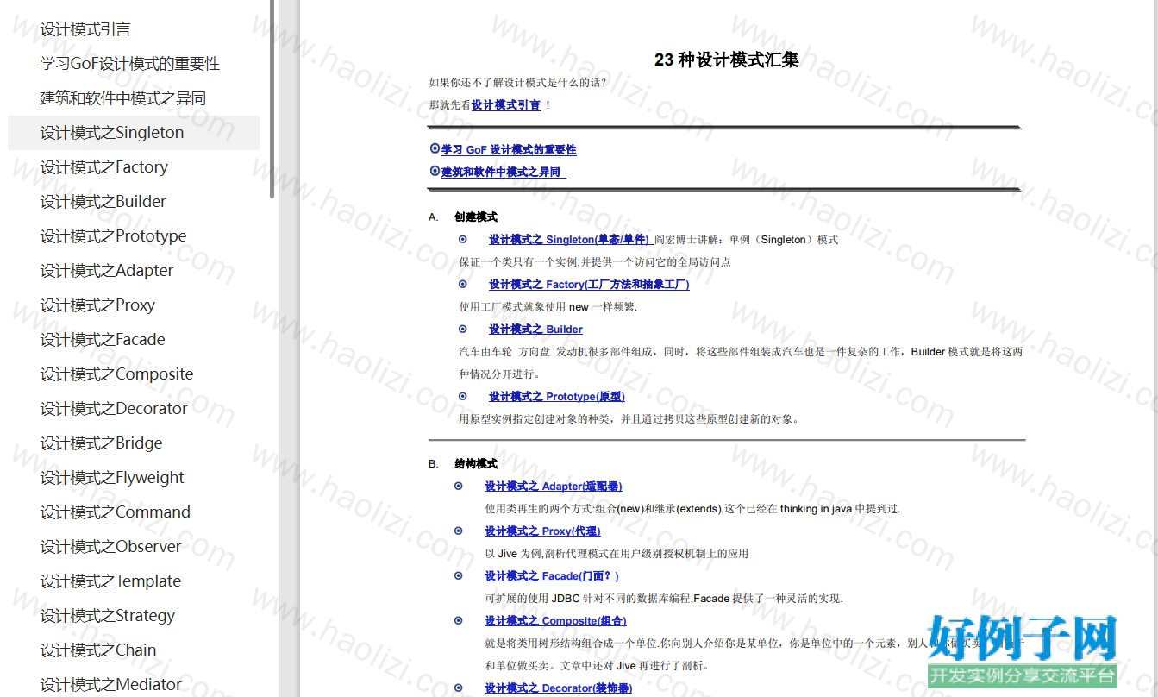Image resolution: width=1158 pixels, height=697 pixels.
Task: Follow link 设计模式之 Singleton(单态/单件)
Action: click(x=569, y=239)
